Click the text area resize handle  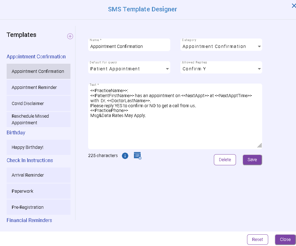click(259, 145)
